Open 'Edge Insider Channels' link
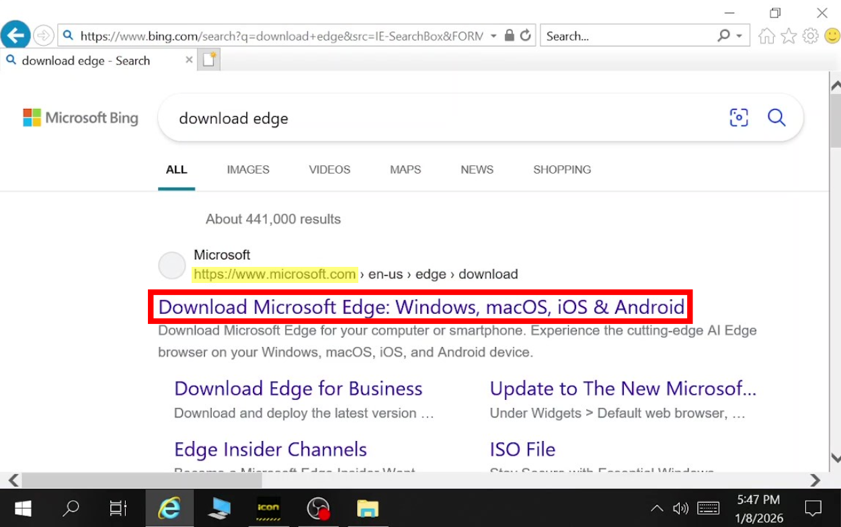Screen dimensions: 841x527 270,449
